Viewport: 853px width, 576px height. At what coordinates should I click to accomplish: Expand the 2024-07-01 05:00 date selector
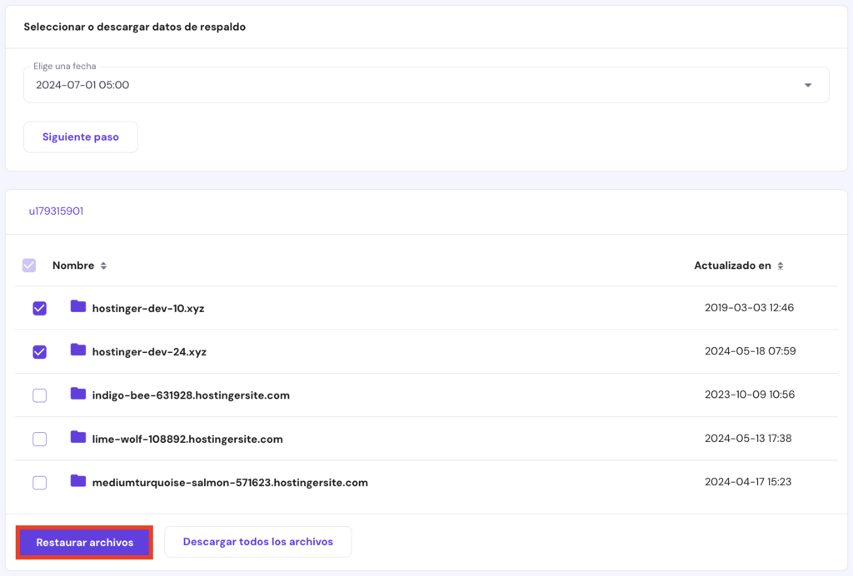(x=426, y=84)
